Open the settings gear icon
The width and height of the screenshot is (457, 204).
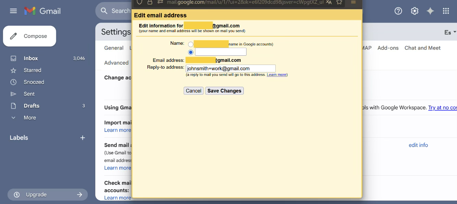[x=414, y=11]
